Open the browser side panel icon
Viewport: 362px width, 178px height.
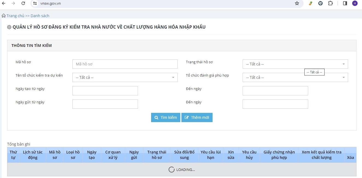(x=345, y=4)
